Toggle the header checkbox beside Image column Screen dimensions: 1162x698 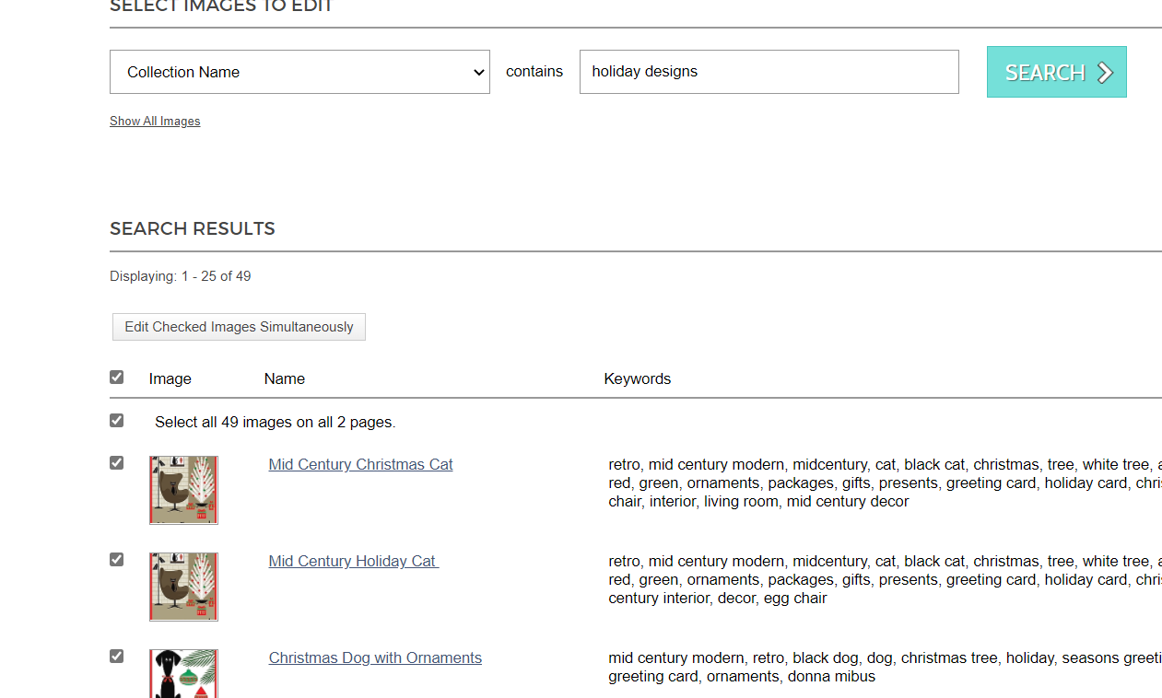(116, 378)
